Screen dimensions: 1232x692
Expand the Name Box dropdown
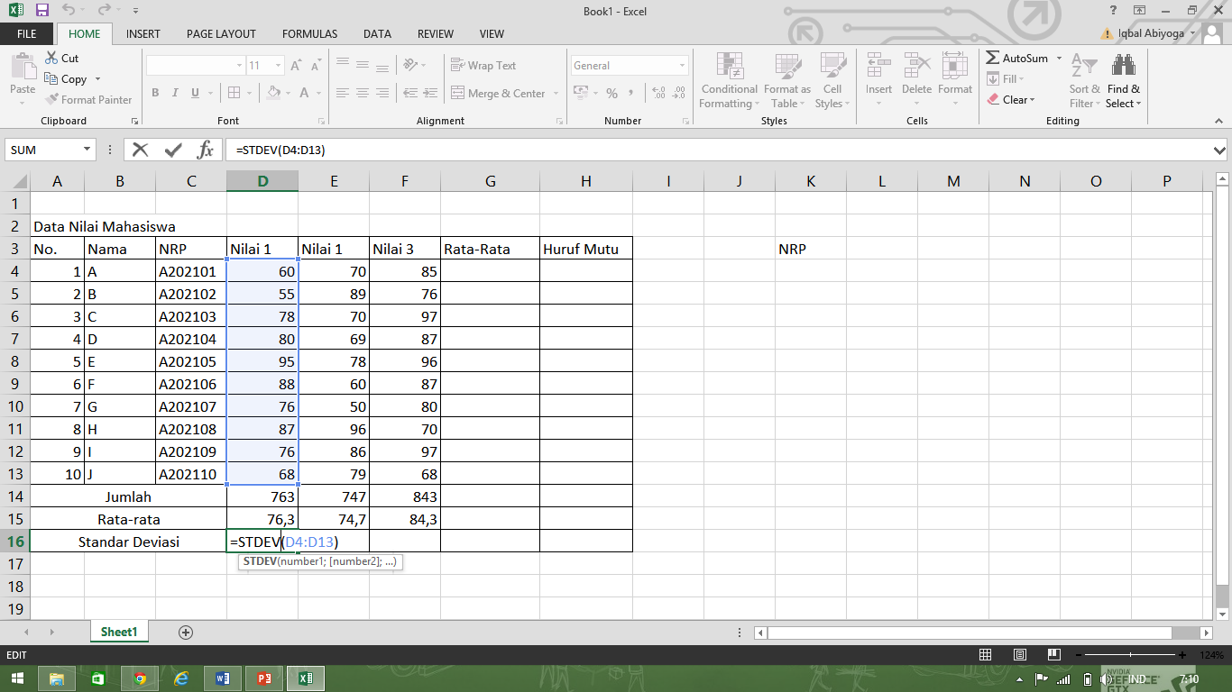pyautogui.click(x=87, y=150)
